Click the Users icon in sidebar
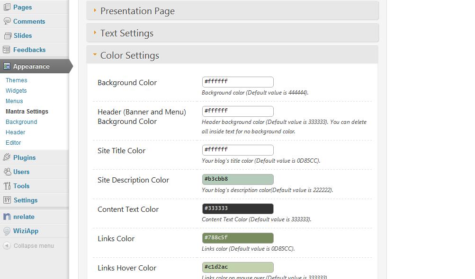The width and height of the screenshot is (475, 279). (7, 172)
